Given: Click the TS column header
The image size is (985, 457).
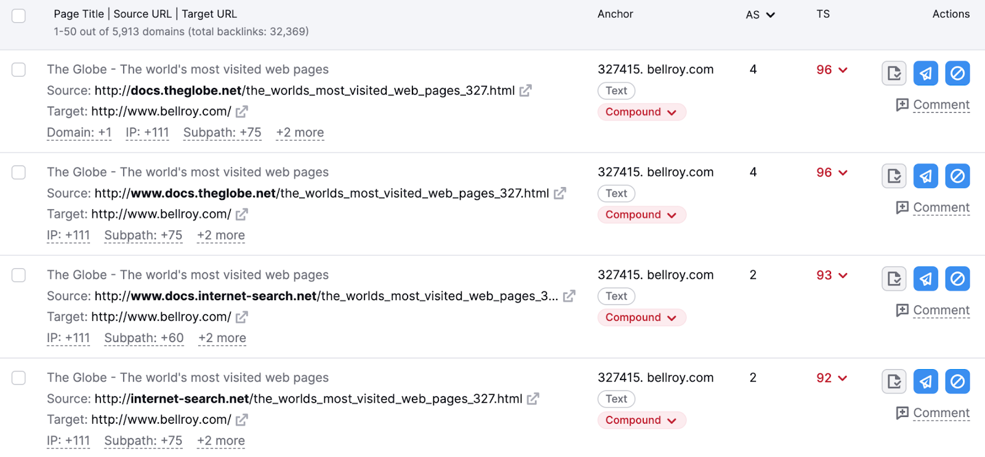Looking at the screenshot, I should pos(822,14).
